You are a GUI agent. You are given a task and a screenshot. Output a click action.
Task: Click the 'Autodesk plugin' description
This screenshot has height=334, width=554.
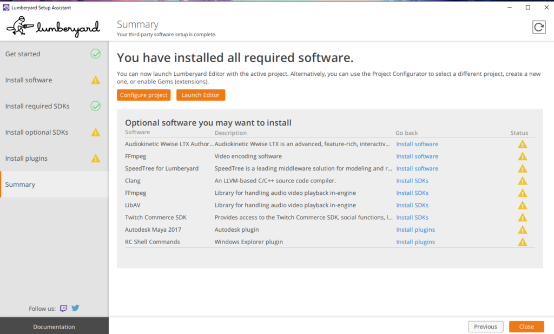click(237, 230)
